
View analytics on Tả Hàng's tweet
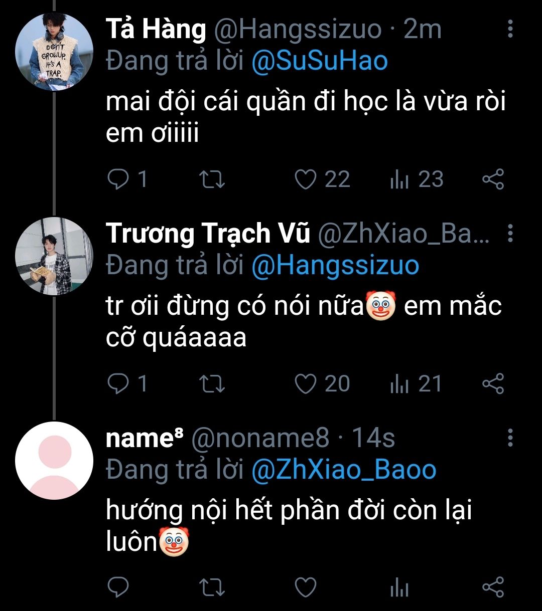click(x=399, y=179)
